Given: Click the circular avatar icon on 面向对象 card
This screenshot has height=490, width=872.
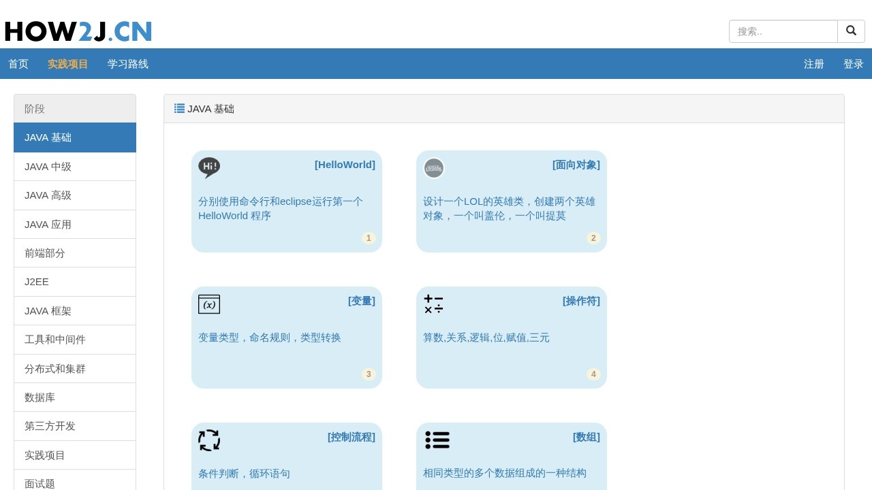Looking at the screenshot, I should pos(434,167).
